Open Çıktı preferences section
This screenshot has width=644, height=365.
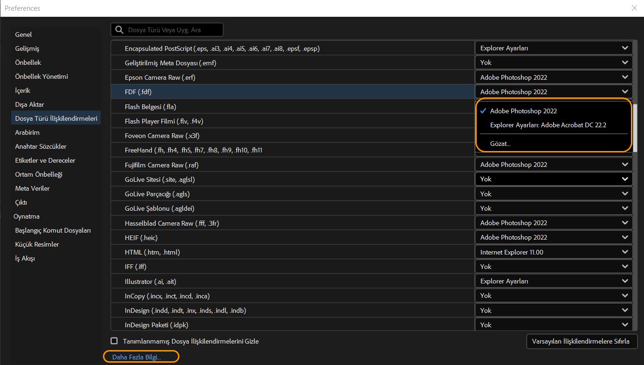pyautogui.click(x=21, y=202)
